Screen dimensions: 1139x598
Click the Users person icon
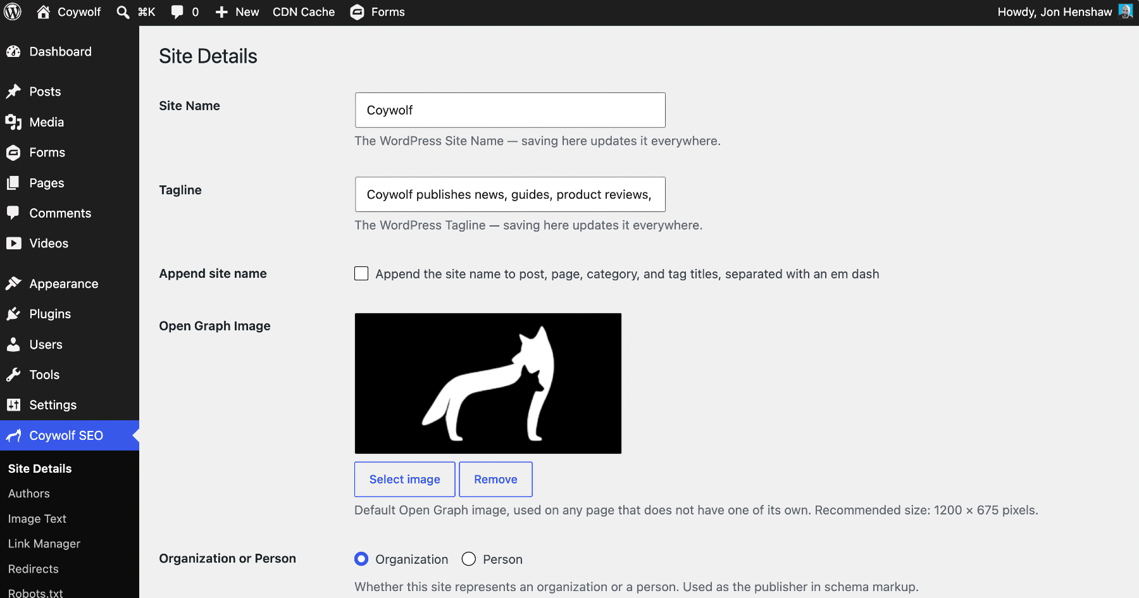point(13,344)
